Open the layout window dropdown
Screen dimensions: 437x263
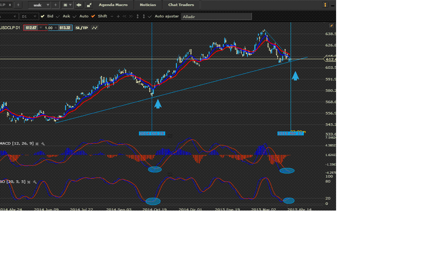pyautogui.click(x=67, y=5)
